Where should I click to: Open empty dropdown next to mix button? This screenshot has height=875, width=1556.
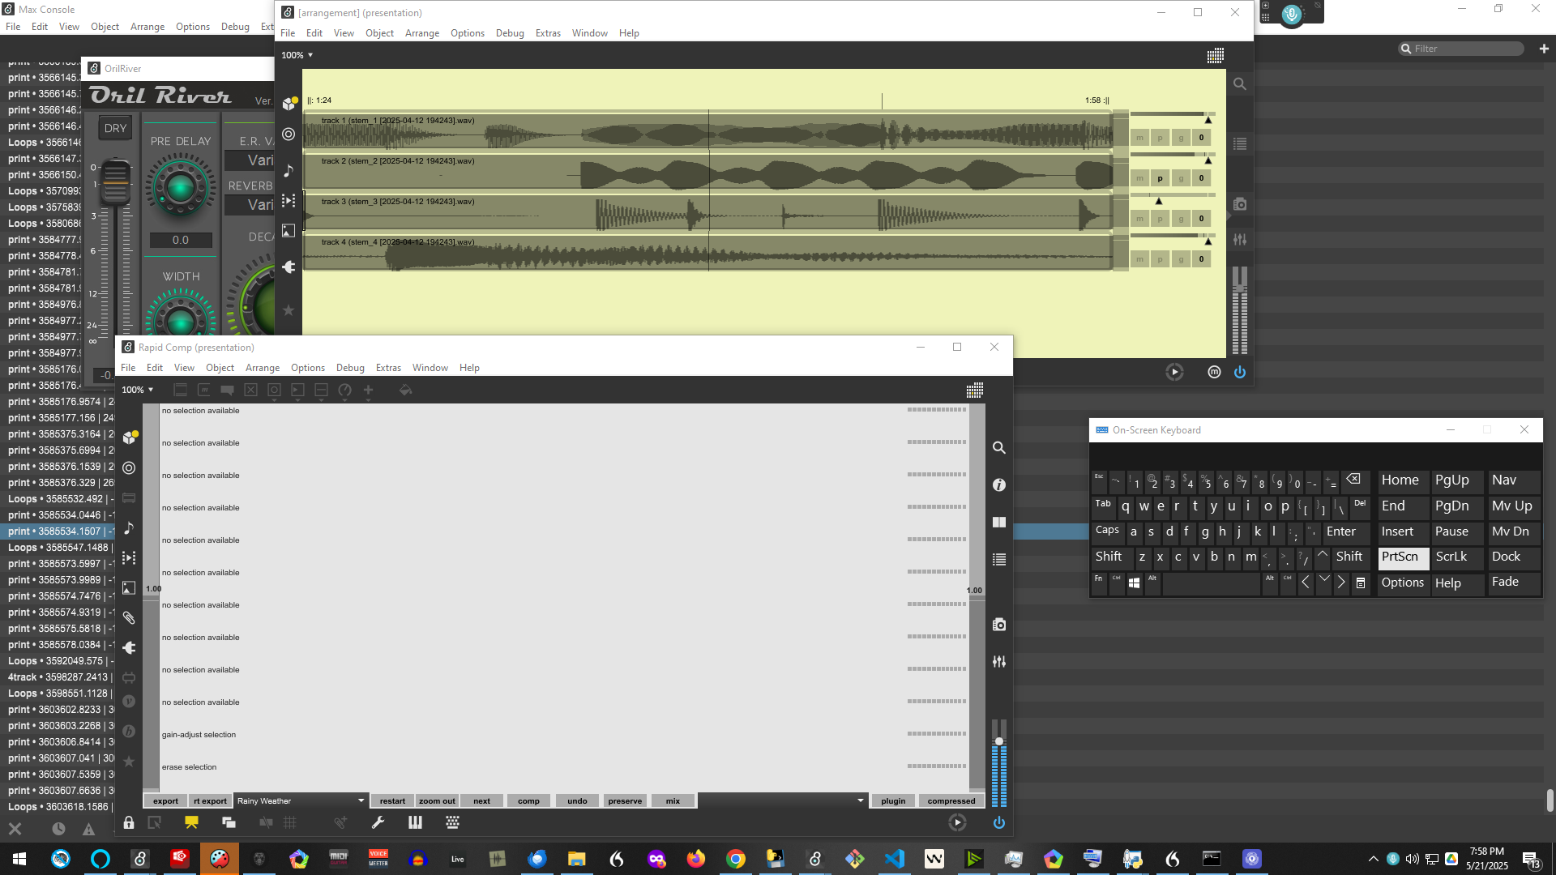(782, 800)
